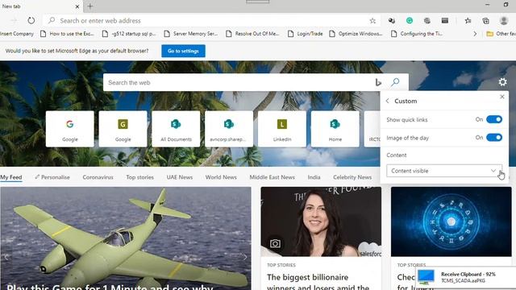516x290 pixels.
Task: Toggle Image of the day switch
Action: [494, 138]
